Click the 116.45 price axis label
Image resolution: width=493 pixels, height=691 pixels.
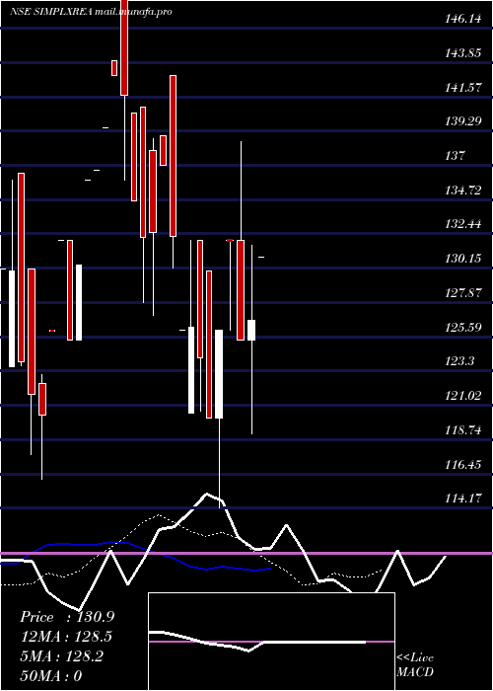463,465
